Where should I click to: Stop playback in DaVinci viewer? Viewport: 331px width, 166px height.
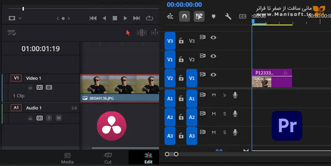pos(115,18)
